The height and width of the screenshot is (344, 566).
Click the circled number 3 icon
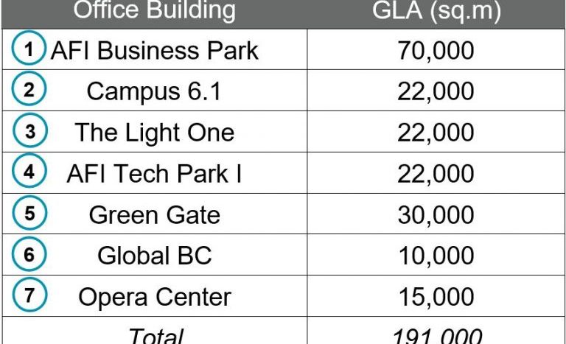click(x=30, y=130)
